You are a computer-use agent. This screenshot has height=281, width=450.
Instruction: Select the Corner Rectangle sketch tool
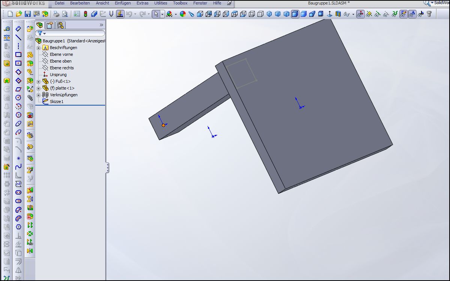tap(18, 55)
